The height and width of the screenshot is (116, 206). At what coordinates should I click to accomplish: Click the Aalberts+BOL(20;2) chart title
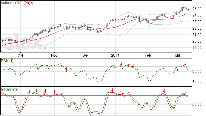[x=17, y=3]
